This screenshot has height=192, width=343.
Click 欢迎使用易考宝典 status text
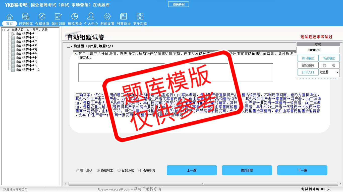point(15,189)
